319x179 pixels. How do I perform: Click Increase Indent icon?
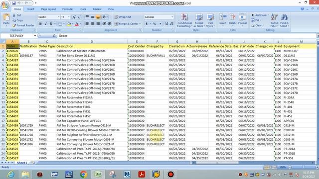click(110, 24)
